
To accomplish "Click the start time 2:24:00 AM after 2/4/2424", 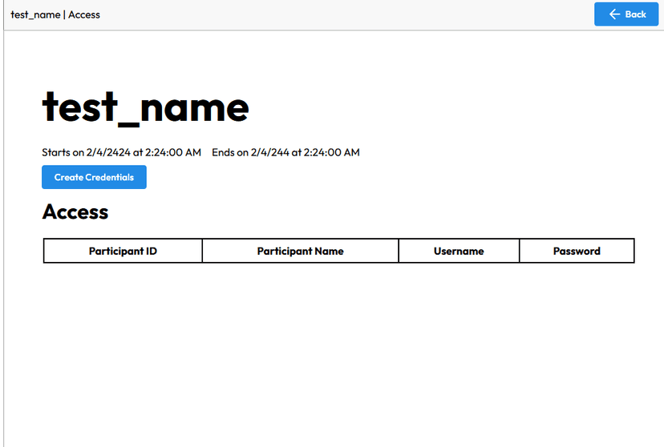I will coord(173,153).
